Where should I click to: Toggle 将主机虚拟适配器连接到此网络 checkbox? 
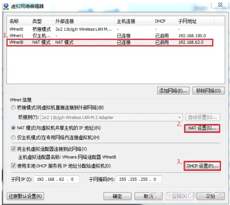13,149
